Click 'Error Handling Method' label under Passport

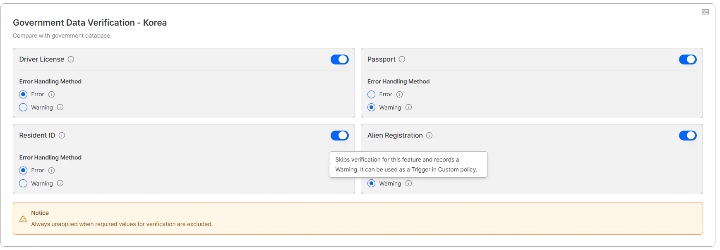pos(398,82)
